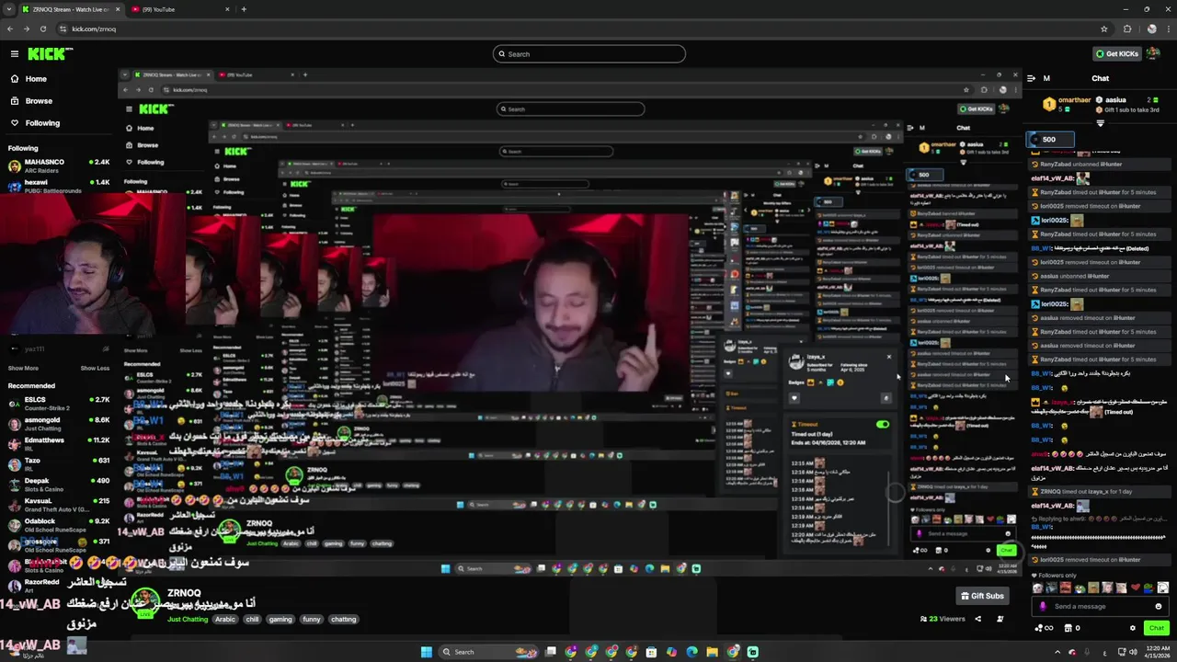Image resolution: width=1177 pixels, height=662 pixels.
Task: Focus the main Send a message chat field
Action: pos(1101,607)
